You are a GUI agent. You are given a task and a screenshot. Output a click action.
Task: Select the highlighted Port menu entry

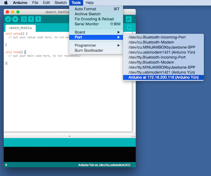coord(96,37)
